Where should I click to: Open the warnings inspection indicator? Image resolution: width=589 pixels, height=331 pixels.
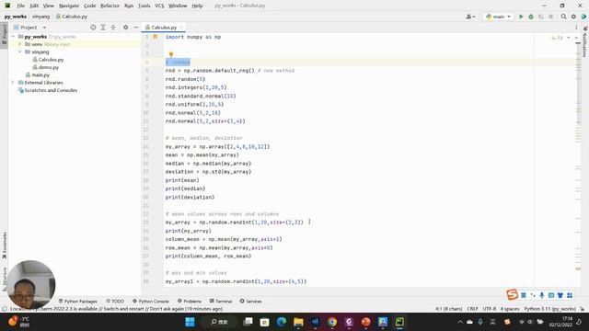coord(557,38)
